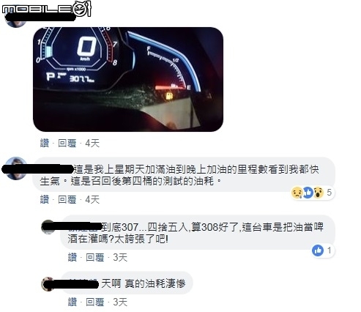Reply to the photo comment via 回覆

[x=67, y=143]
